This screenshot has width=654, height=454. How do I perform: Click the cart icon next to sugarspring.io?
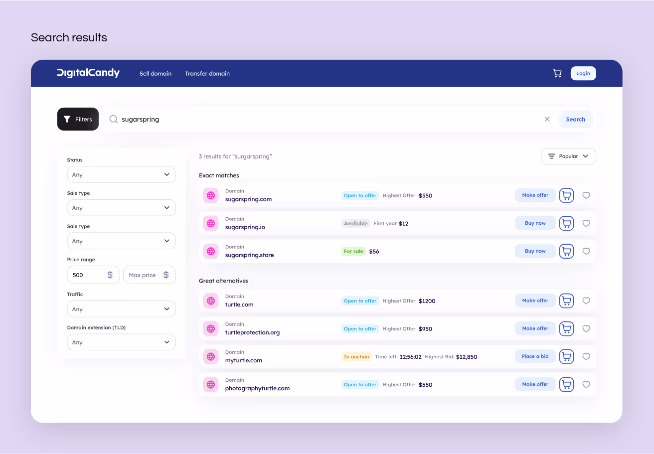[566, 223]
